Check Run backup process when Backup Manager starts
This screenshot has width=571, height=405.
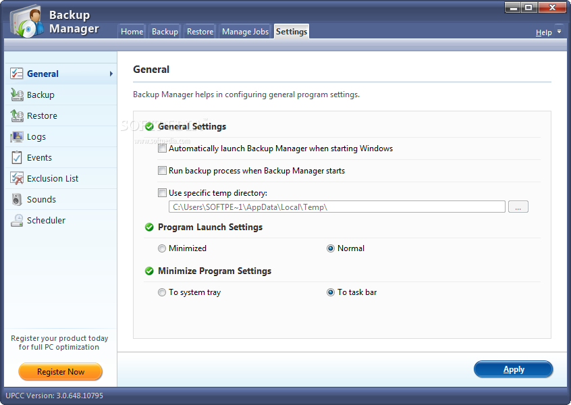point(162,171)
